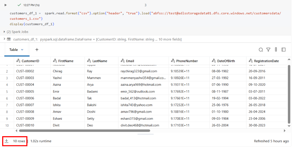292x147 pixels.
Task: Click the Email column header
Action: tap(130, 61)
